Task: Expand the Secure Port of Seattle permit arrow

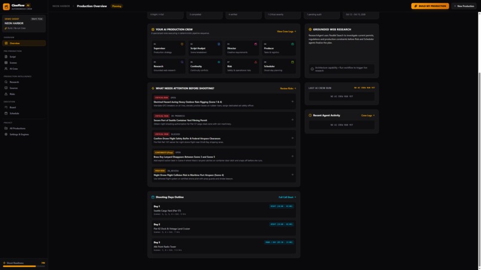Action: coord(292,120)
